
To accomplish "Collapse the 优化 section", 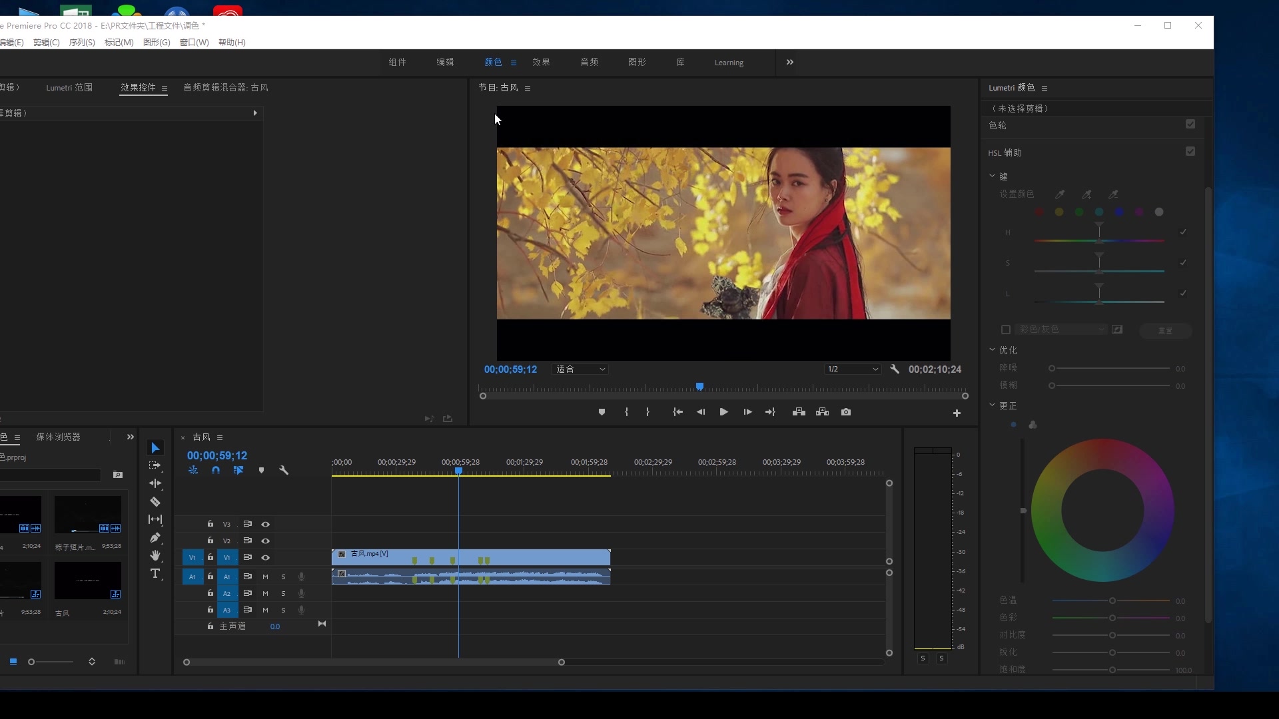I will pos(993,350).
